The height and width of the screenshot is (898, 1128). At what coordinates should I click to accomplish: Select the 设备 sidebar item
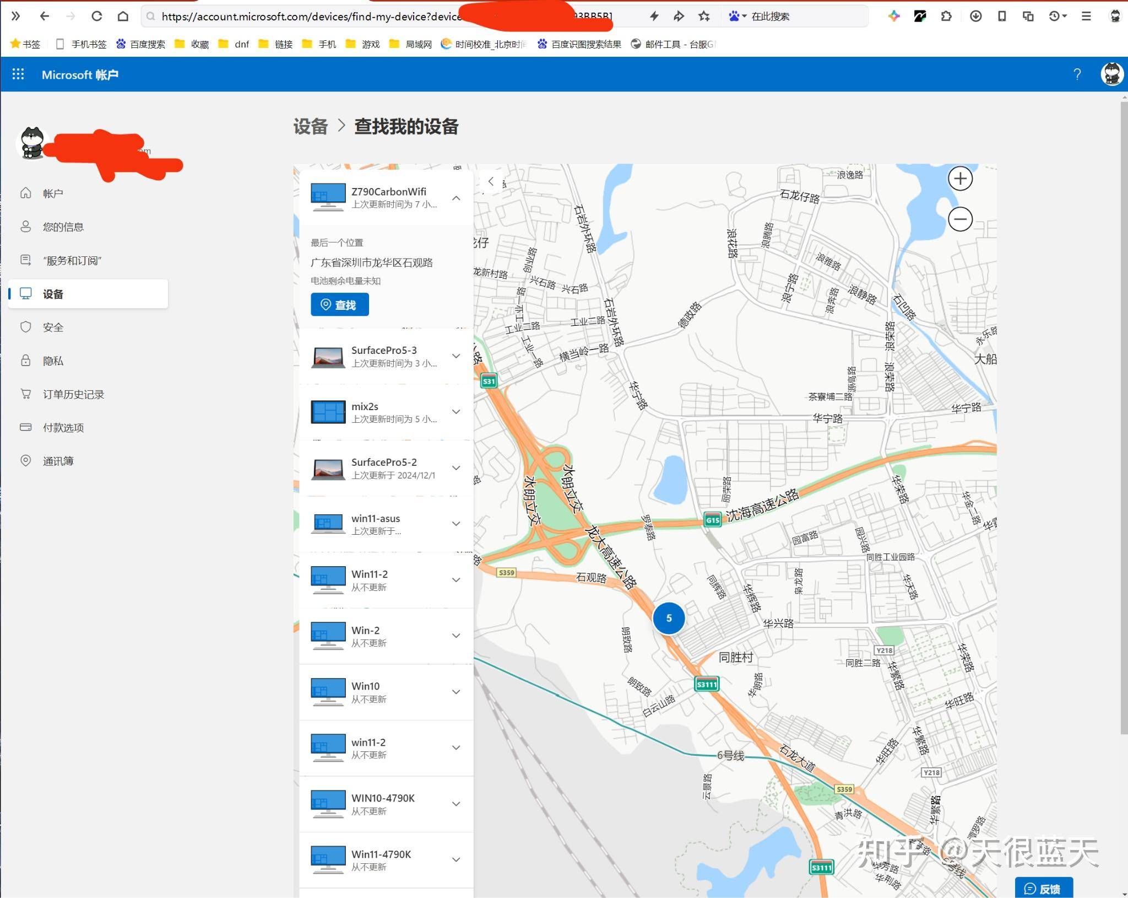coord(88,294)
